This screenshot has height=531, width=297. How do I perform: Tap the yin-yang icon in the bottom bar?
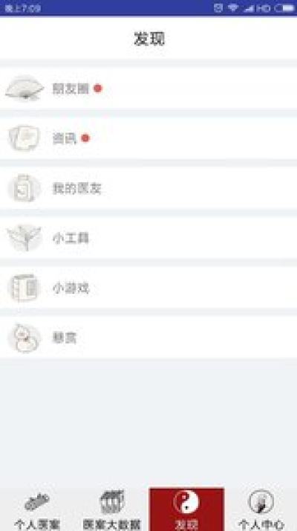pyautogui.click(x=186, y=502)
